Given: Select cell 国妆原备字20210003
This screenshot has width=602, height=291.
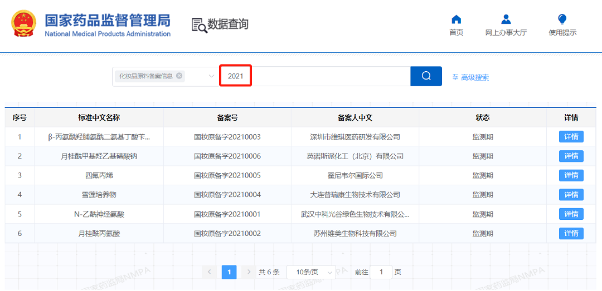Looking at the screenshot, I should click(x=227, y=137).
